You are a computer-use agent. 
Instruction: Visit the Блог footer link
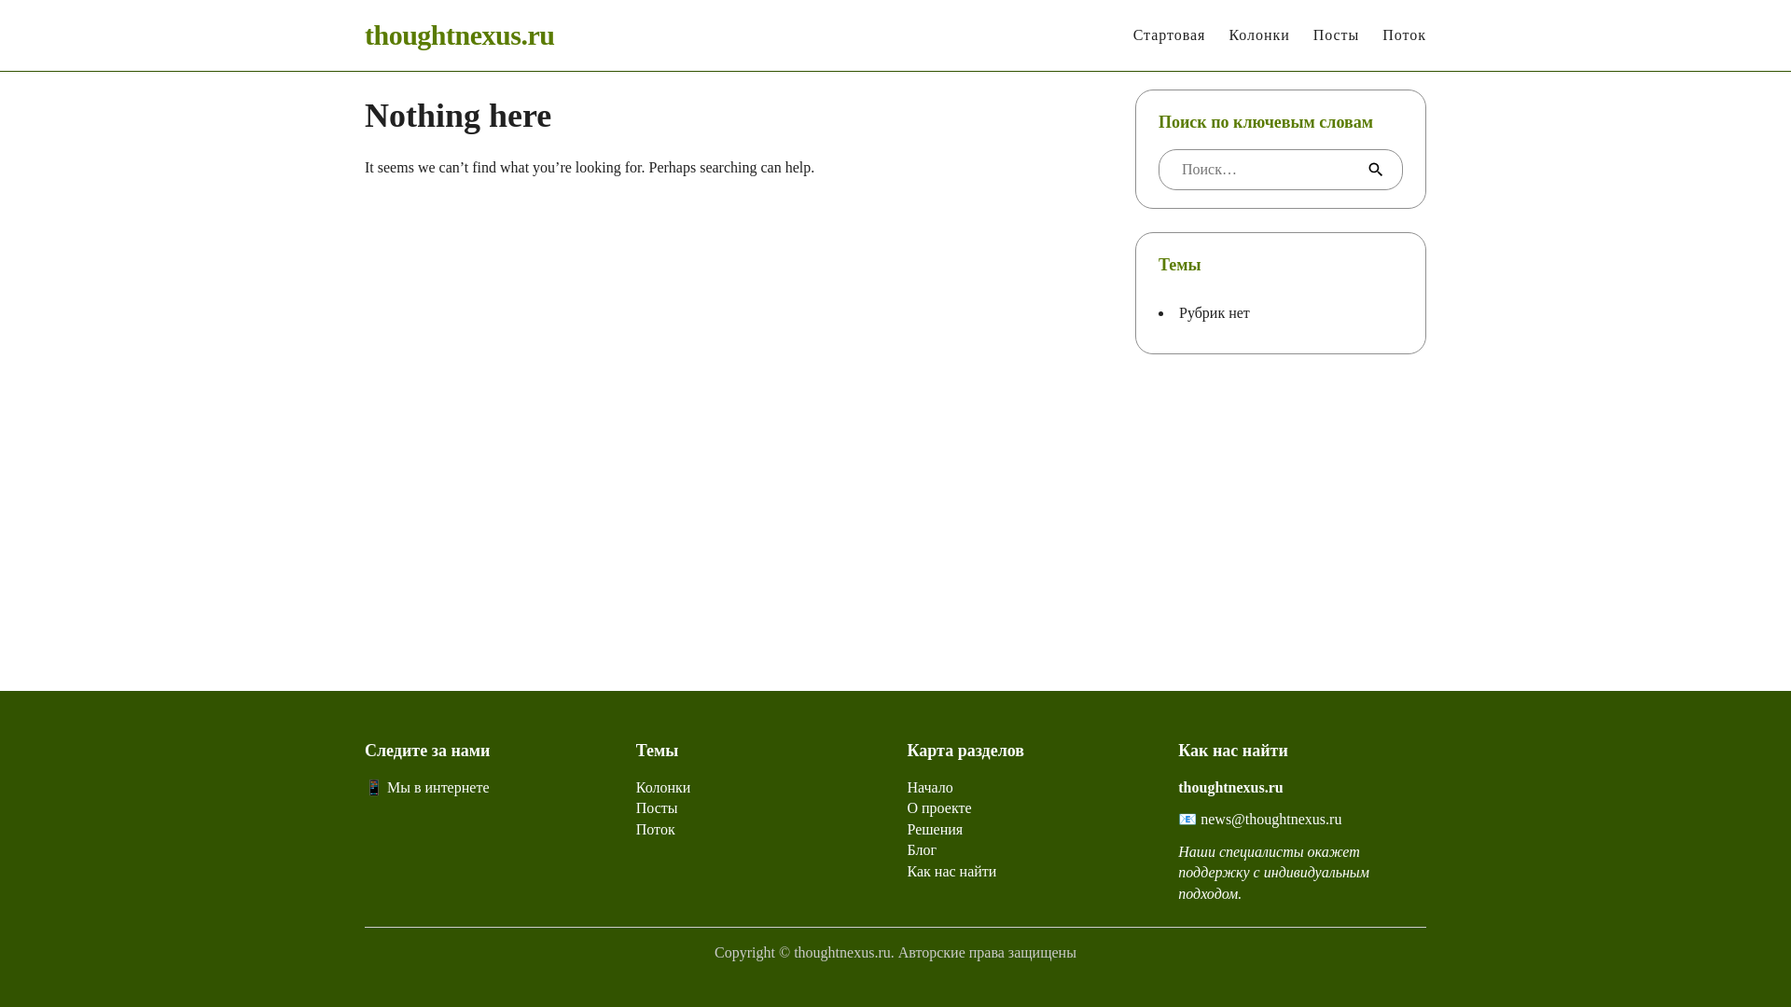[x=922, y=850]
